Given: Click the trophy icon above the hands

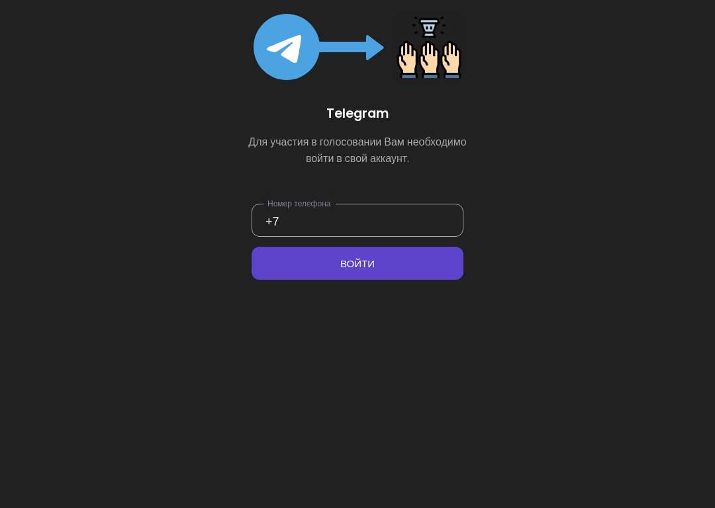Looking at the screenshot, I should click(x=428, y=27).
